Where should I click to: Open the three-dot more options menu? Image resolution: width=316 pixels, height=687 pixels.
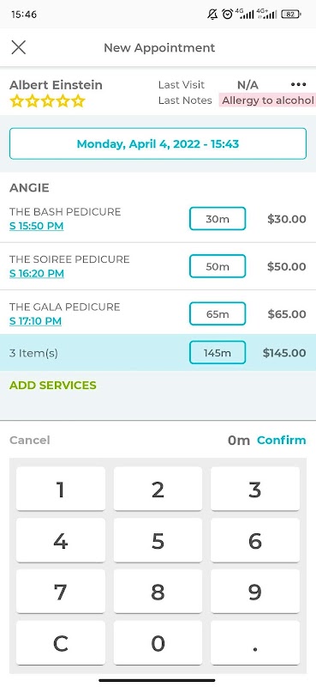tap(298, 84)
